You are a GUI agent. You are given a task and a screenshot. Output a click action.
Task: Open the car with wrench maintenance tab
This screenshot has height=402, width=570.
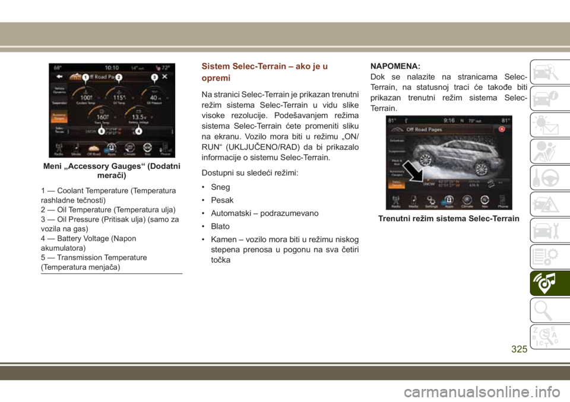(x=550, y=231)
